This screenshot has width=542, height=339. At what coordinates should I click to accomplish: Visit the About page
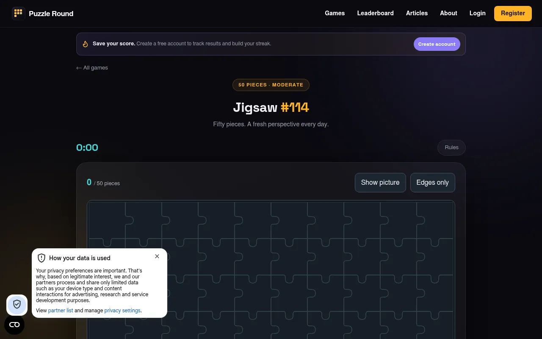(x=448, y=13)
